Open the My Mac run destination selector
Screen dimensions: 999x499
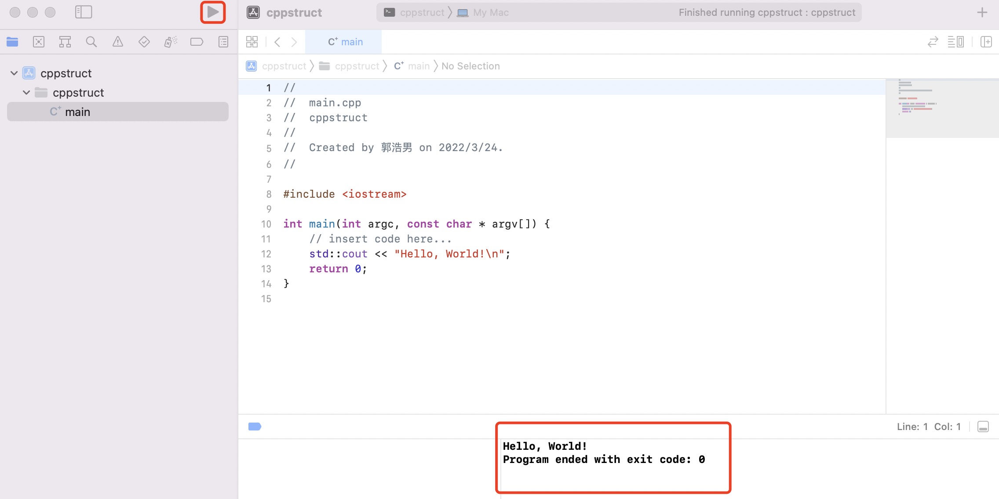click(x=489, y=12)
